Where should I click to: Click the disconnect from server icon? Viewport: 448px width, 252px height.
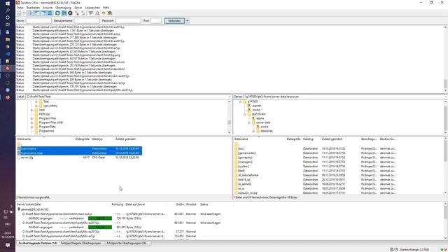[x=77, y=13]
